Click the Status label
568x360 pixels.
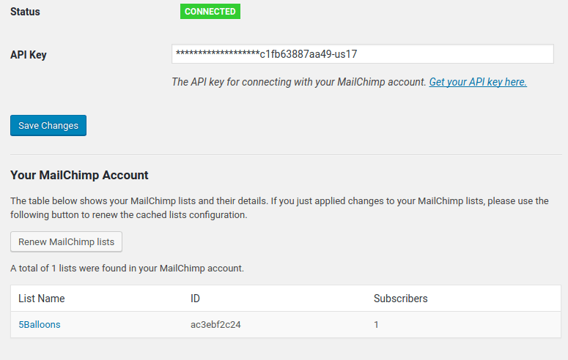(x=25, y=12)
